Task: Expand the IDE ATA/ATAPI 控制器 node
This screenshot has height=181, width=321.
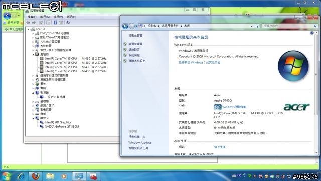Action: (x=33, y=38)
